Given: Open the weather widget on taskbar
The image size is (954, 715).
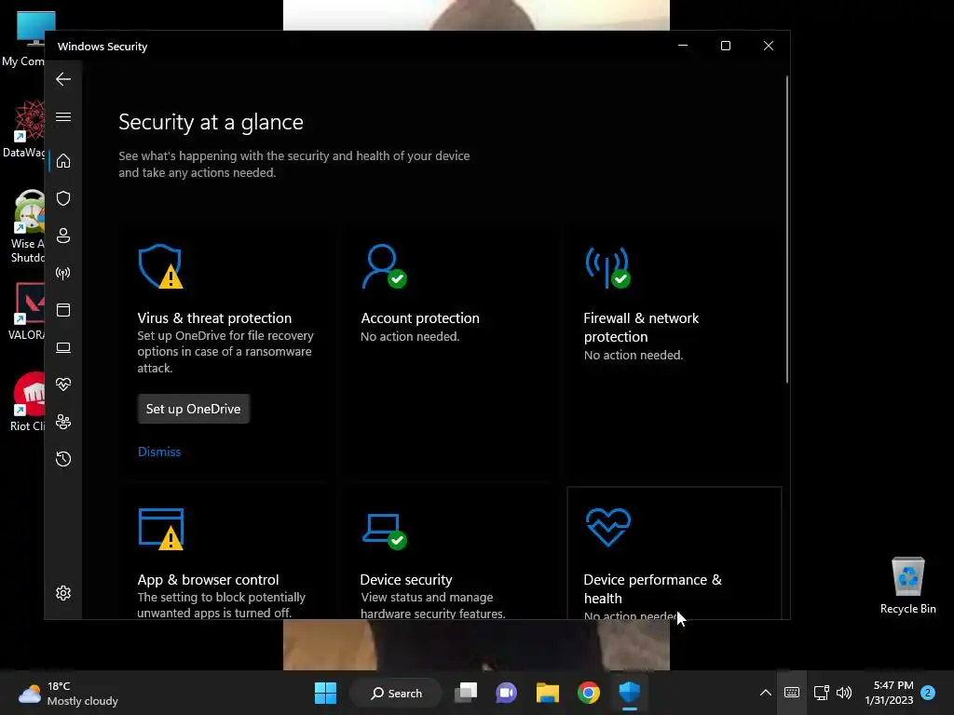Looking at the screenshot, I should pos(68,693).
